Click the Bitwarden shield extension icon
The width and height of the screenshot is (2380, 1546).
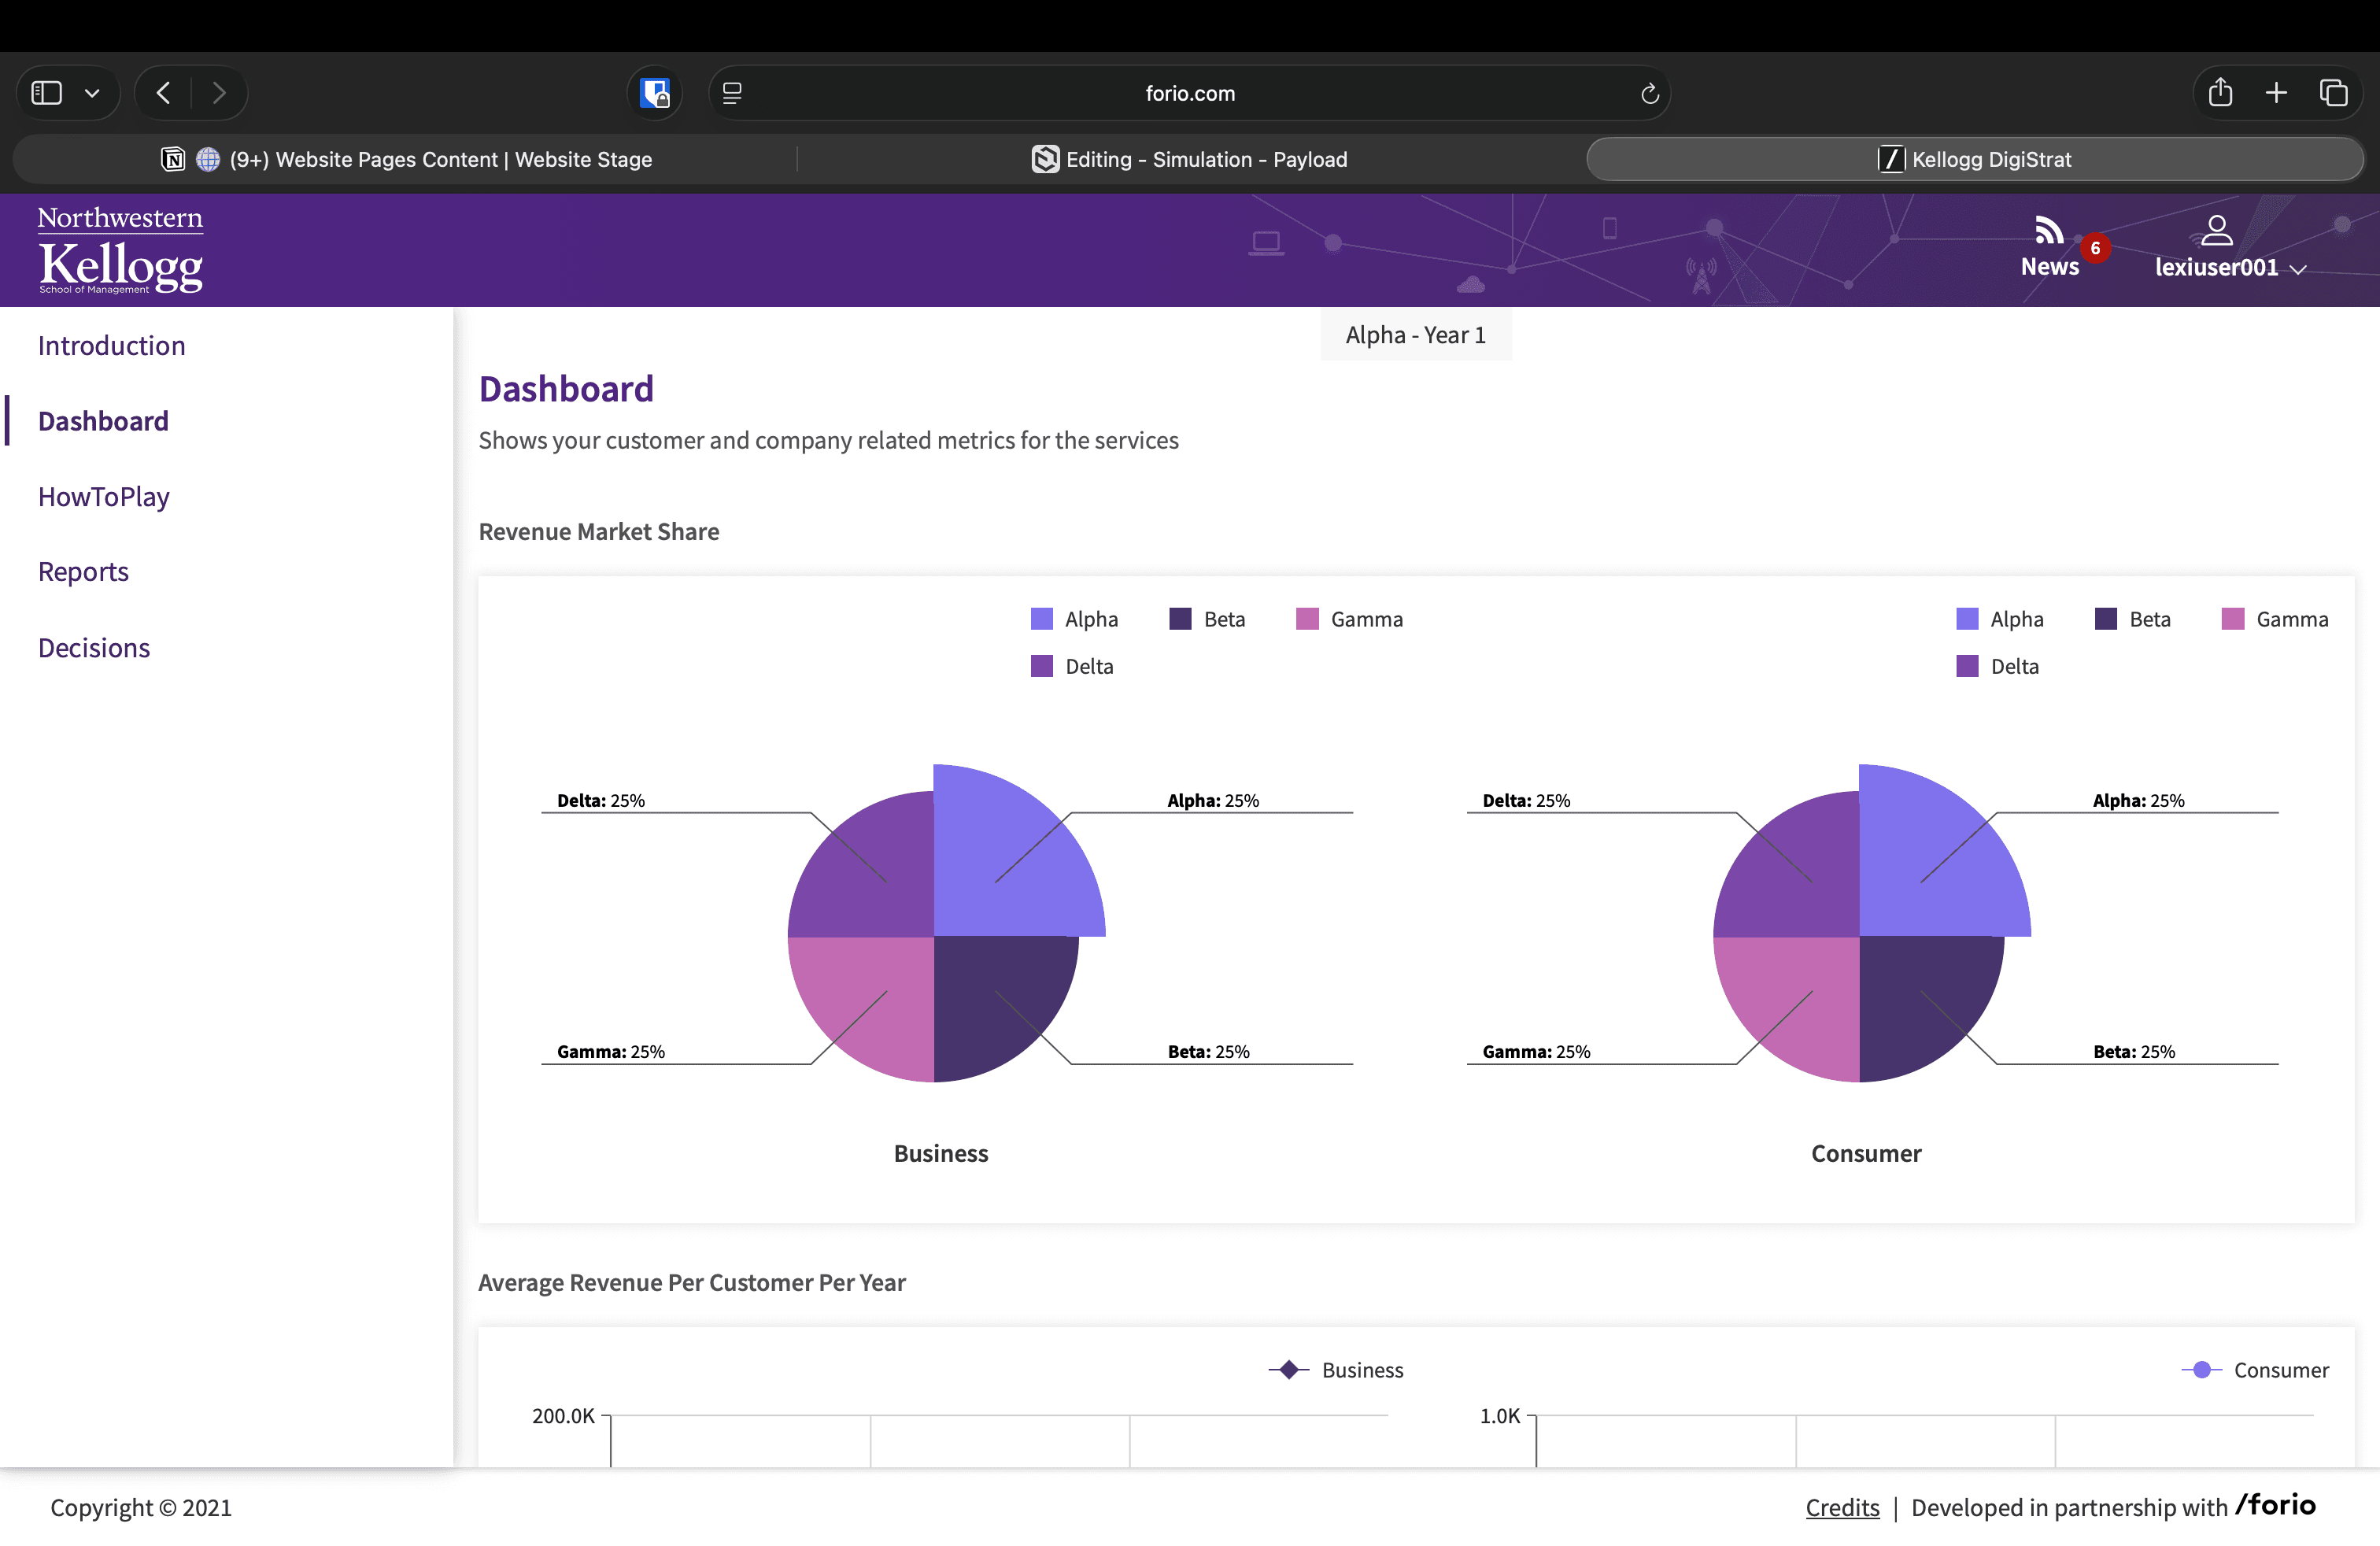[x=655, y=93]
